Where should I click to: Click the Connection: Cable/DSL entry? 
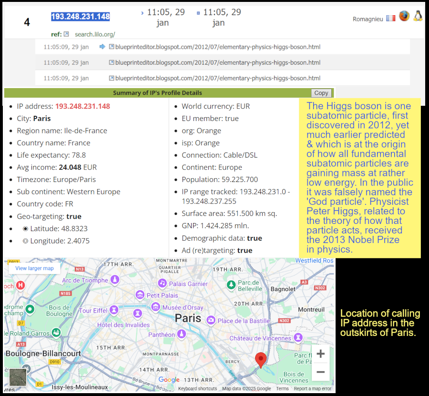(x=219, y=155)
